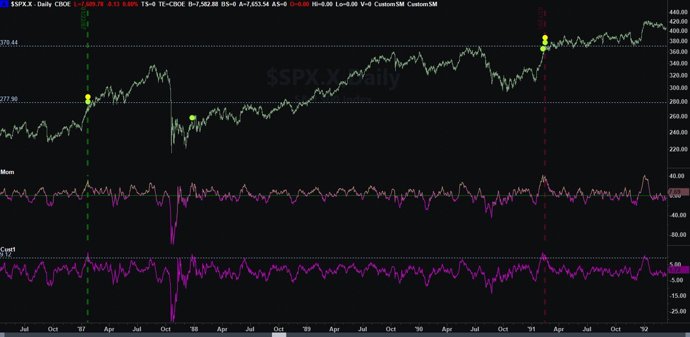Screen dimensions: 690x337
Task: Select the green dashed 01/22/87 vertical line
Action: tap(87, 167)
